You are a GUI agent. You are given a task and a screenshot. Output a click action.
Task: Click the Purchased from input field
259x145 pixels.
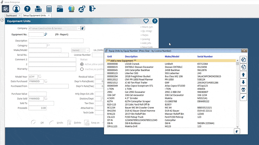pos(48,86)
